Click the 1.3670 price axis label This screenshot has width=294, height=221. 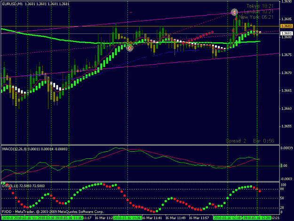pos(286,73)
